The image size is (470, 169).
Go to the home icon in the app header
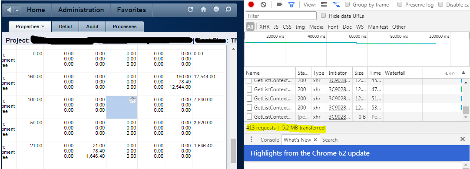click(204, 9)
